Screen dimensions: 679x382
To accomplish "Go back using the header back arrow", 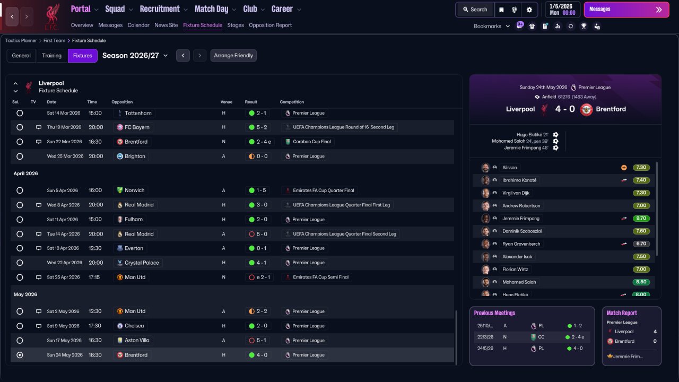I will (x=12, y=16).
